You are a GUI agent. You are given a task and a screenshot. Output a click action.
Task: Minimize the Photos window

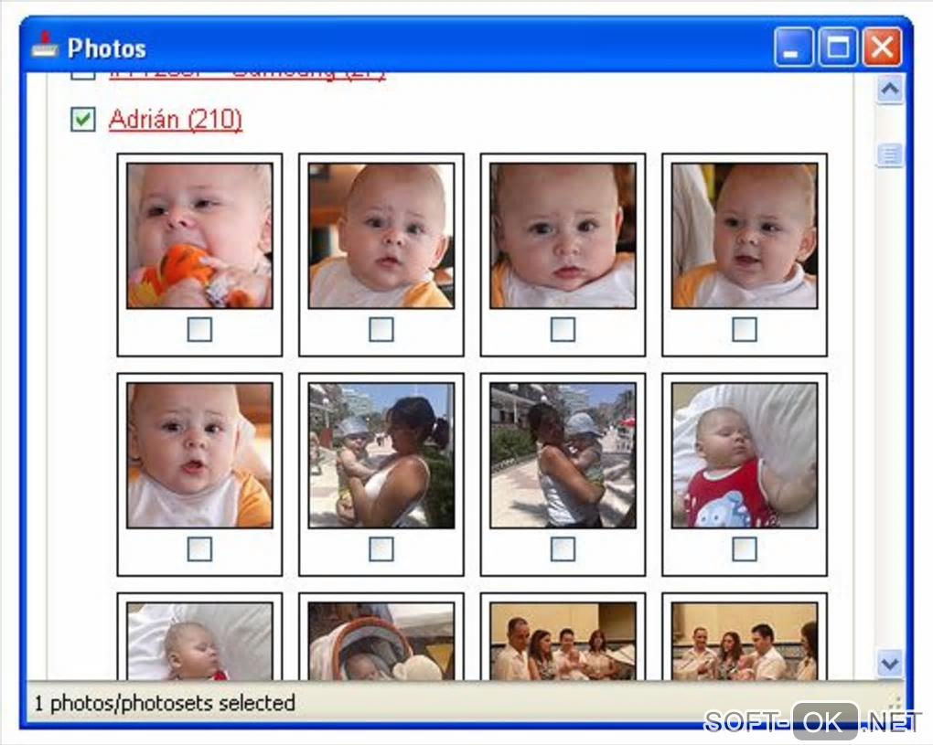click(793, 47)
